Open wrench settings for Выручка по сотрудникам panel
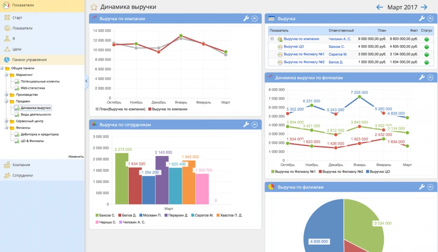The height and width of the screenshot is (252, 438). (x=246, y=124)
